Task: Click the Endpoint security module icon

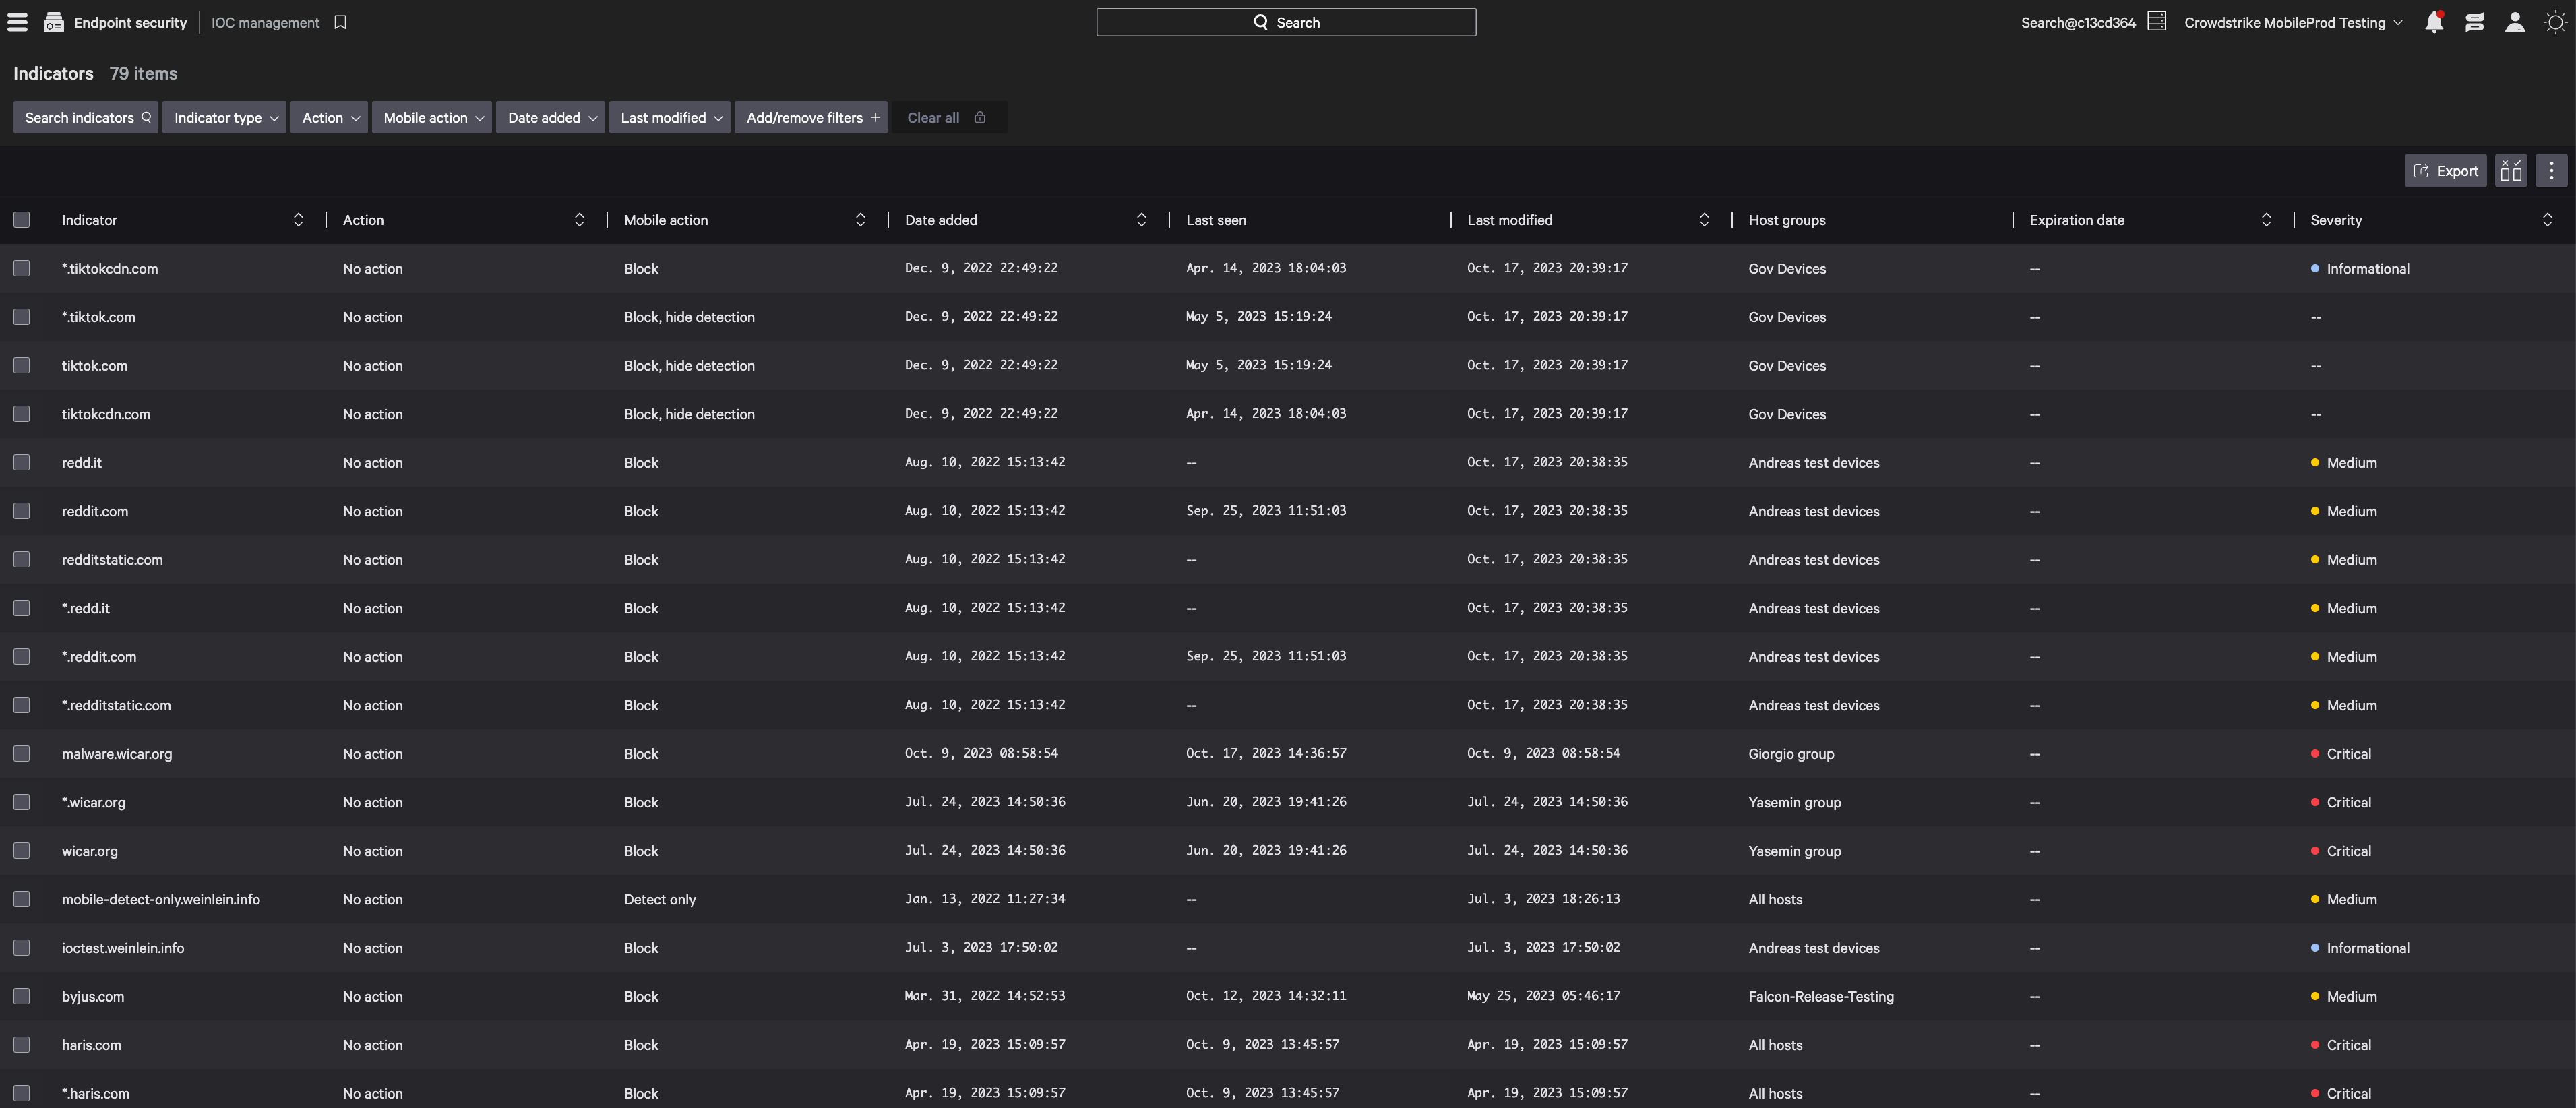Action: pos(54,22)
